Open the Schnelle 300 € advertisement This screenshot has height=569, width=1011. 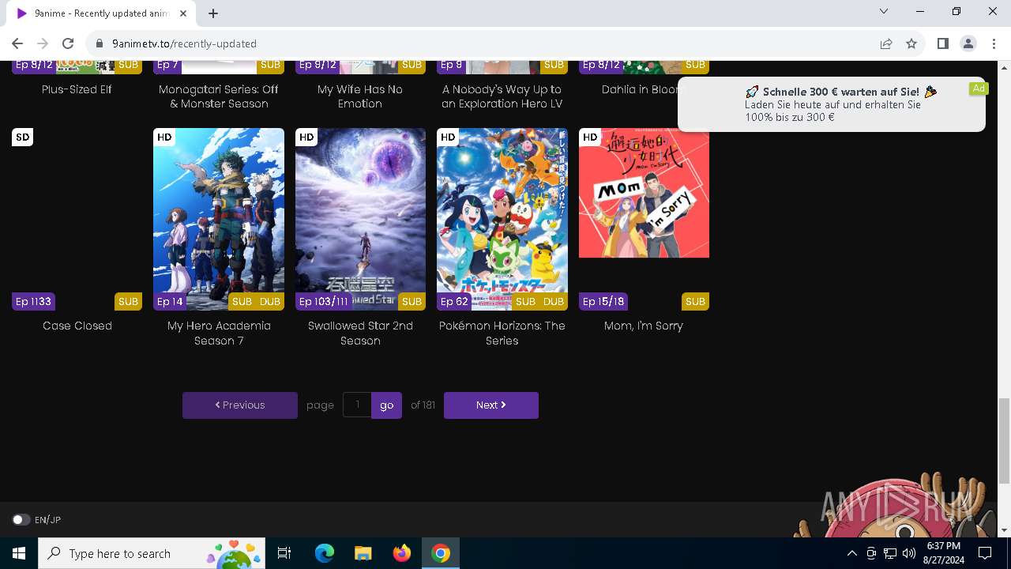[x=832, y=104]
